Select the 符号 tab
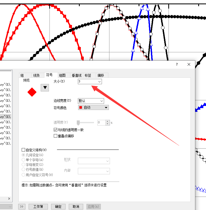 51,75
